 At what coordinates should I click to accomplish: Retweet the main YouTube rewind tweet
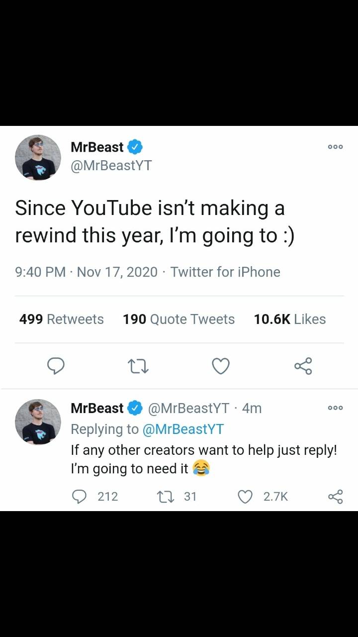click(x=138, y=366)
